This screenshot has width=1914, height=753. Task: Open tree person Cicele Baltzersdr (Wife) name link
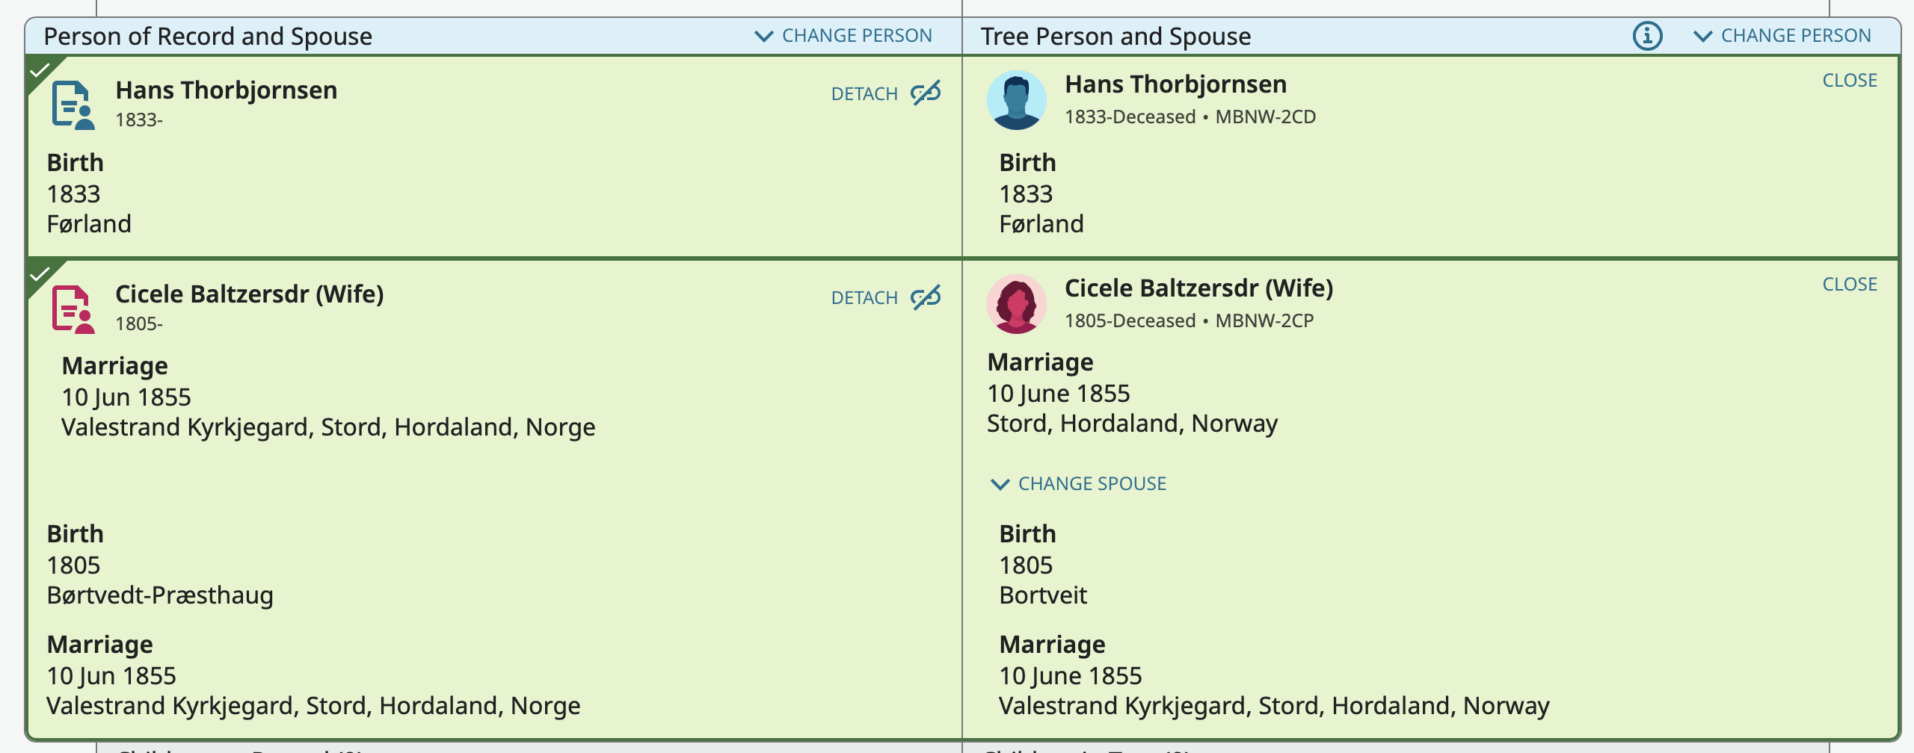(1198, 288)
